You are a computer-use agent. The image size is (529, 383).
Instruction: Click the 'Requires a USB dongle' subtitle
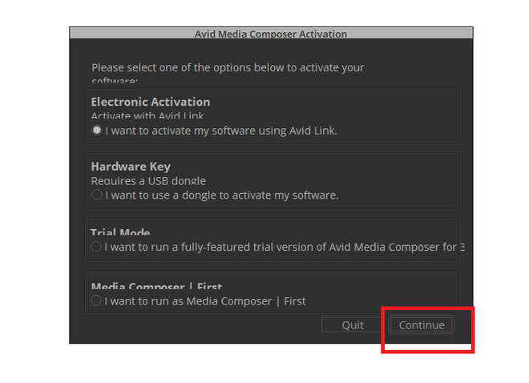coord(148,181)
